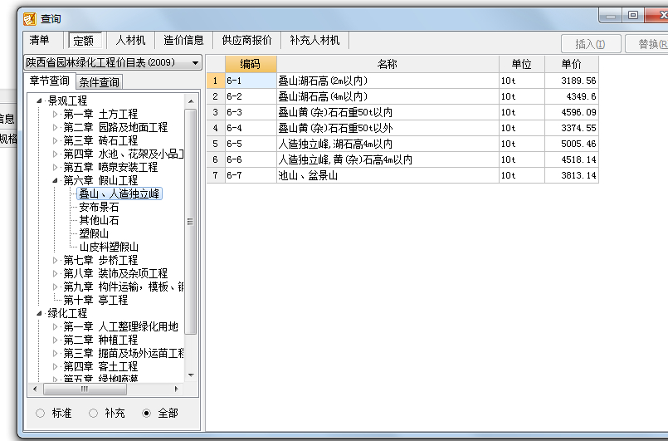Select 其他山石 tree item
This screenshot has width=668, height=441.
(99, 221)
